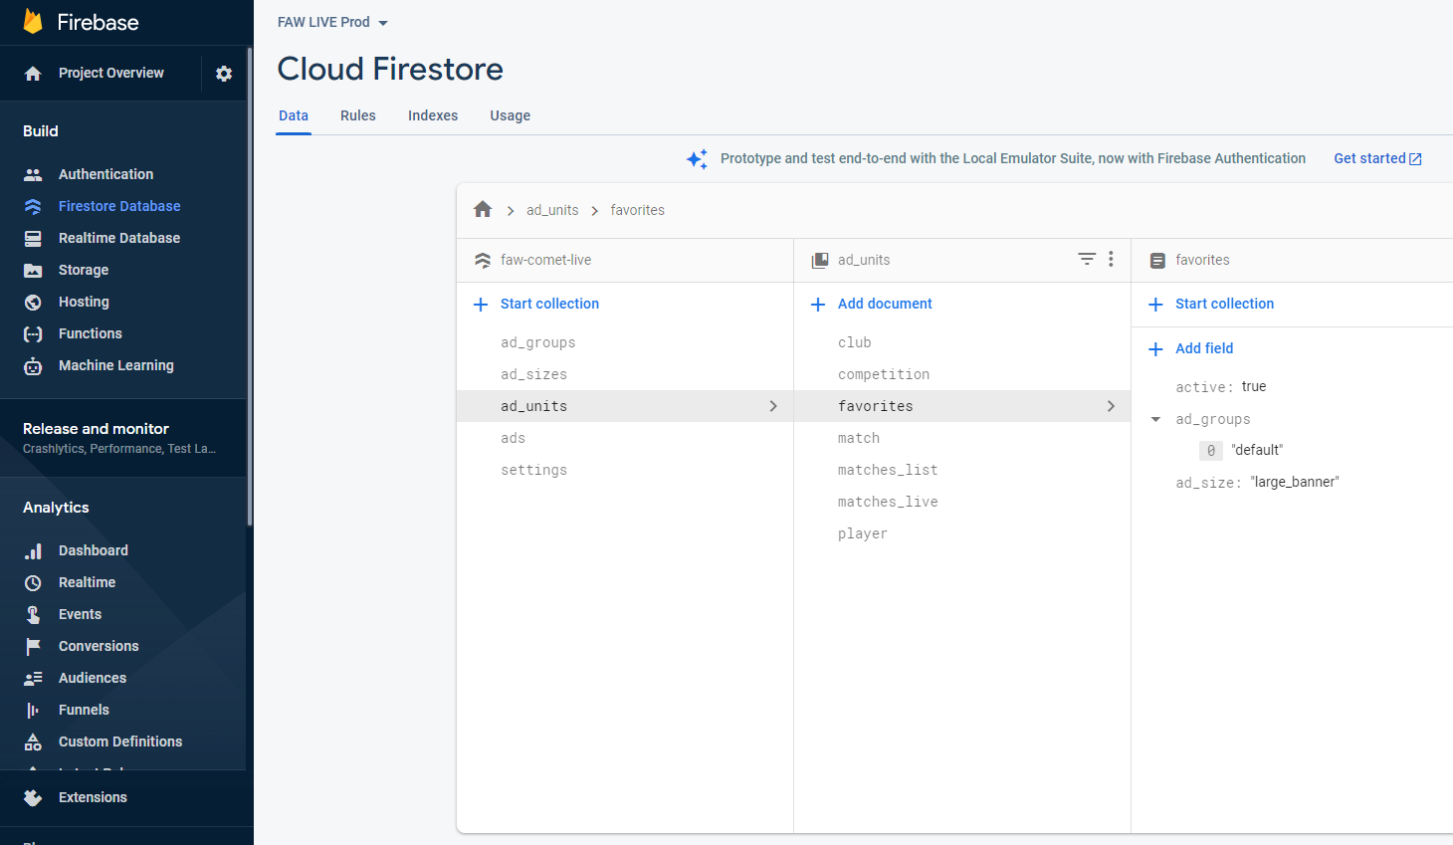Viewport: 1453px width, 845px height.
Task: Go to Extensions in the sidebar
Action: [x=93, y=797]
